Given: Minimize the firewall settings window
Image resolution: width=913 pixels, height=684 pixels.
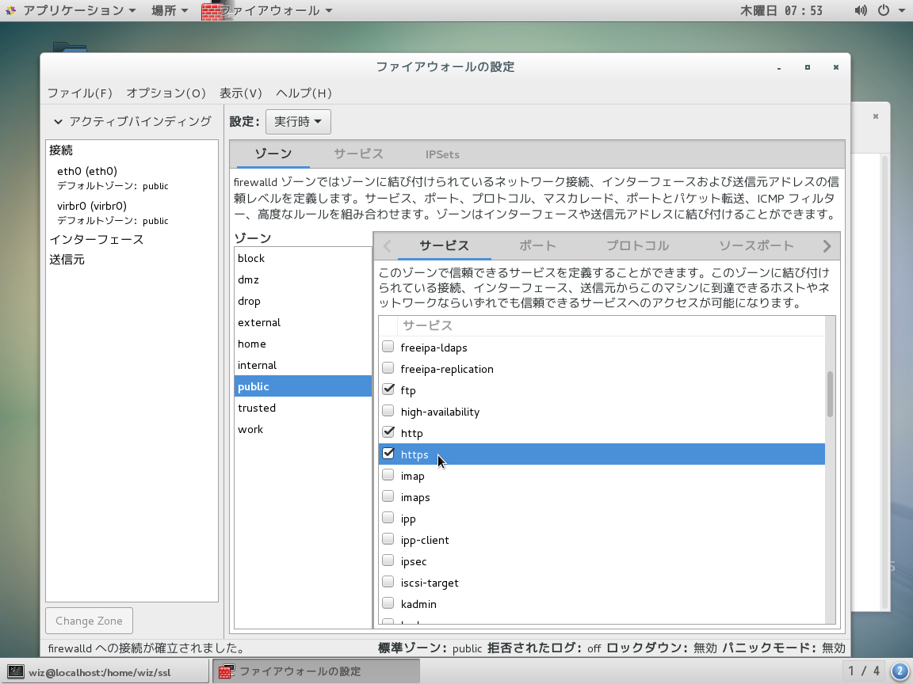Looking at the screenshot, I should [778, 67].
